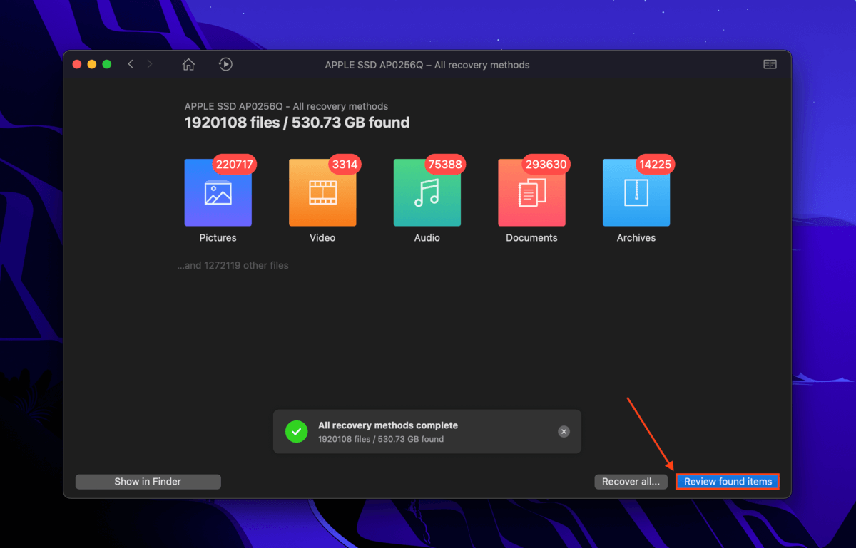The width and height of the screenshot is (856, 548).
Task: Open the Archives category icon
Action: 636,192
